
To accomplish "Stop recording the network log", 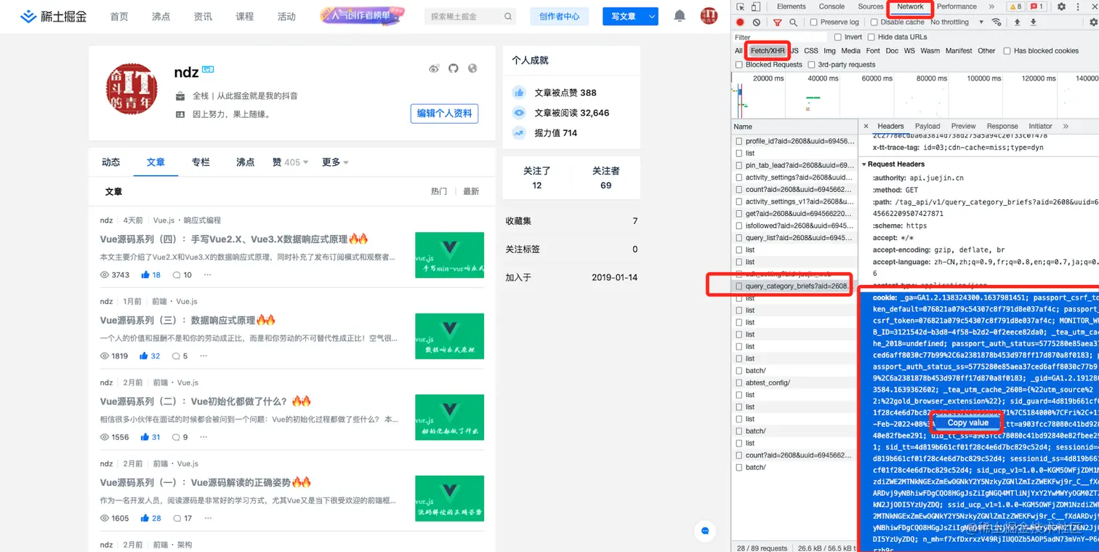I will pyautogui.click(x=740, y=23).
